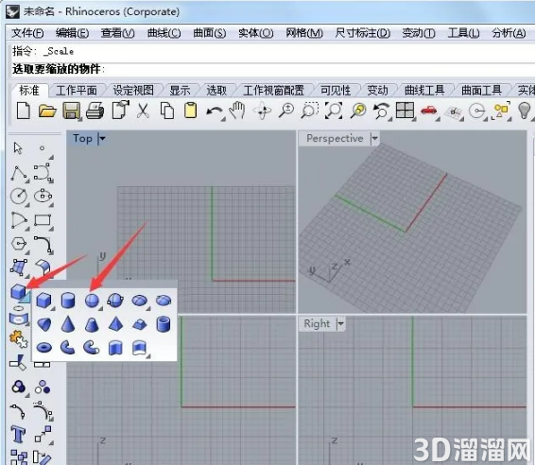Open the 曲面(S) menu
Image resolution: width=535 pixels, height=465 pixels.
coord(210,33)
